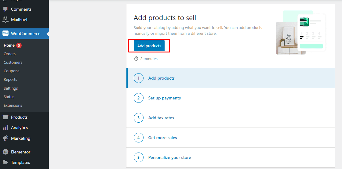342x169 pixels.
Task: Open the Products archive box icon
Action: pos(5,117)
